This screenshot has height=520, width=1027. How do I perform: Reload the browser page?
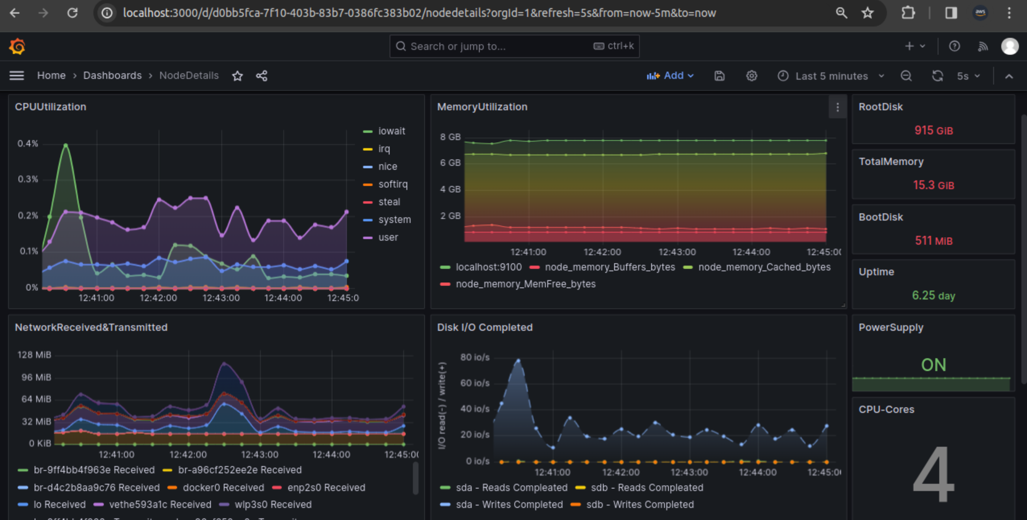72,13
